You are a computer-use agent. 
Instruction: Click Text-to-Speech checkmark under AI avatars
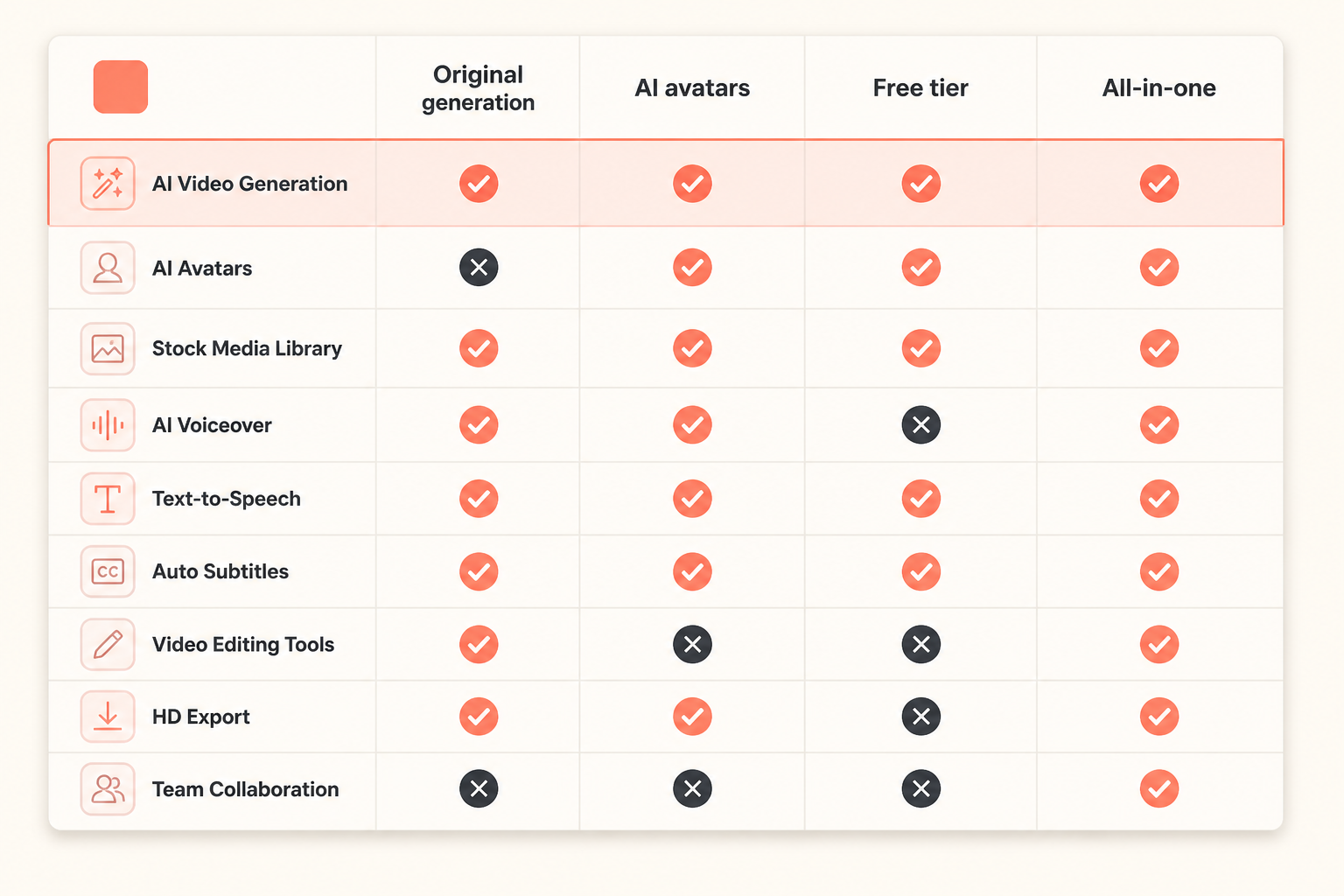tap(692, 499)
